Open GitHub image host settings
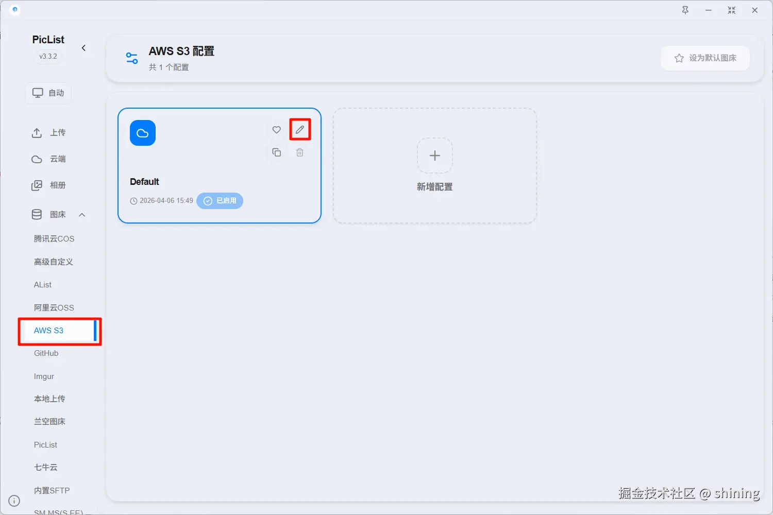The height and width of the screenshot is (515, 773). (46, 353)
